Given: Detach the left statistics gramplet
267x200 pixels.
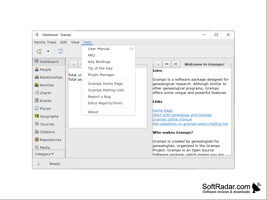Looking at the screenshot, I should point(73,64).
